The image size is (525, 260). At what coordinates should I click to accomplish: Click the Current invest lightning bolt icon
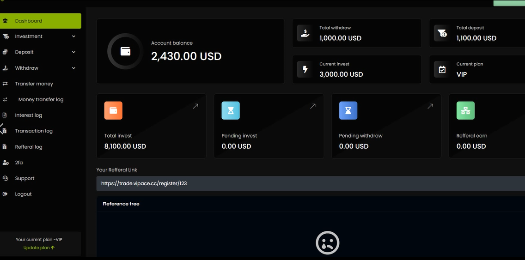[x=305, y=70]
